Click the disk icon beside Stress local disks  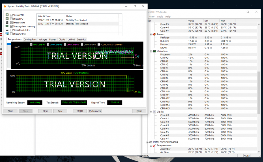click(7, 30)
